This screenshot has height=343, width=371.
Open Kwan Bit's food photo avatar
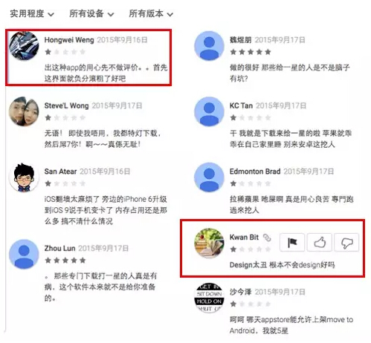coord(209,243)
